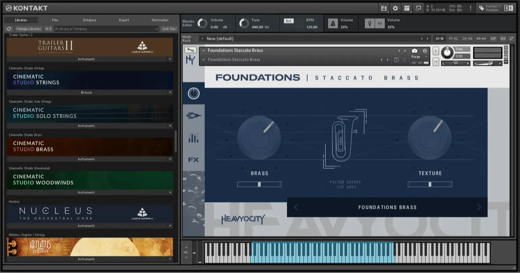This screenshot has height=273, width=520.
Task: Expand Nucleus Instruments dropdown
Action: pos(170,226)
